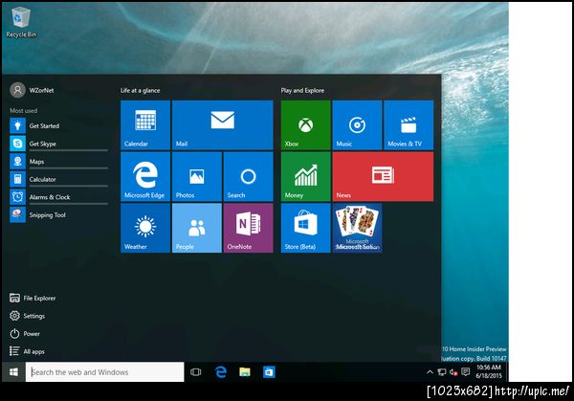Open Task View on the taskbar
574x401 pixels.
pos(196,372)
